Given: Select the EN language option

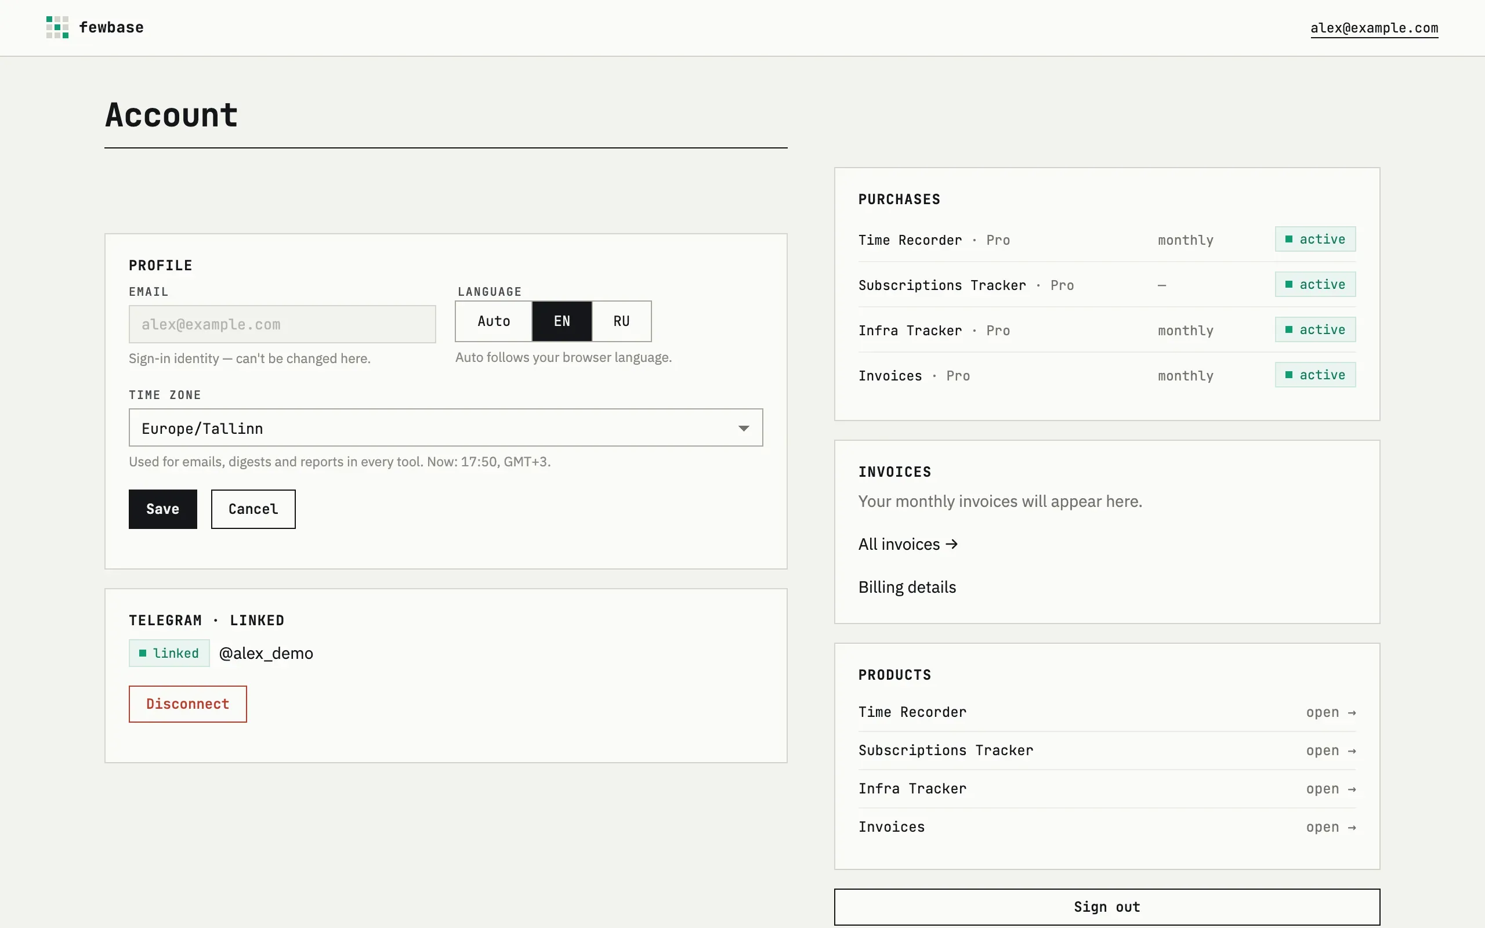Looking at the screenshot, I should [562, 321].
